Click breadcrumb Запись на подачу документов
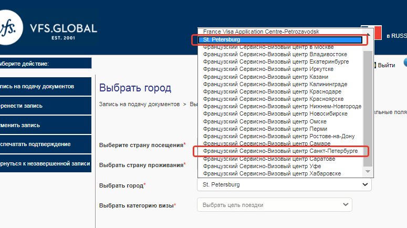 (139, 105)
